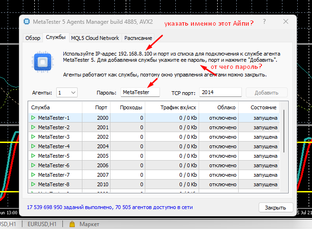This screenshot has height=229, width=312.
Task: Click port value 2000
Action: tap(103, 118)
